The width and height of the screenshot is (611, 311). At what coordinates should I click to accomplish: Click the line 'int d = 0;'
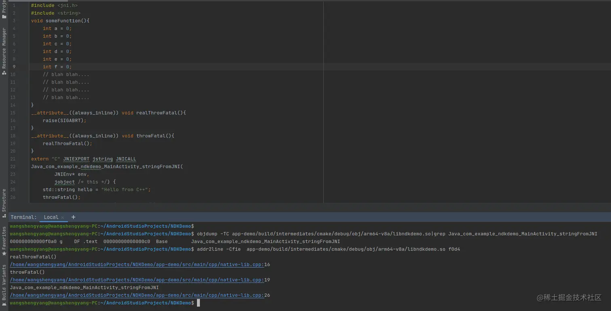[57, 52]
